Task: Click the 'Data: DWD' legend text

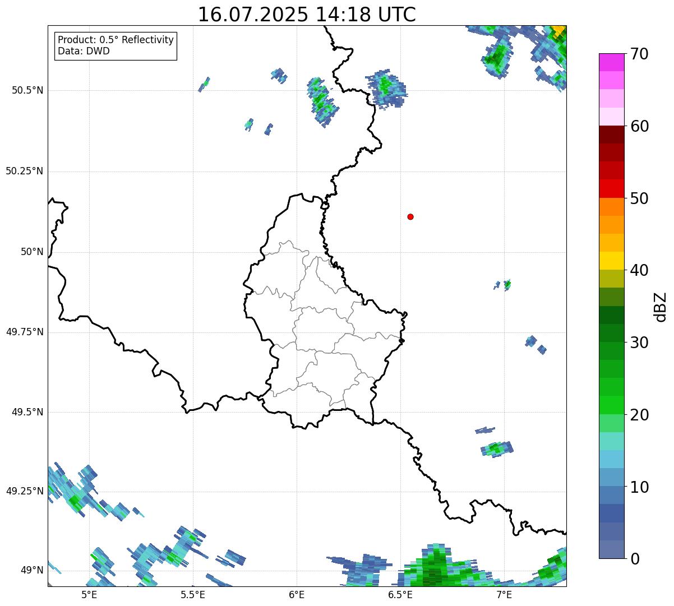Action: [84, 51]
